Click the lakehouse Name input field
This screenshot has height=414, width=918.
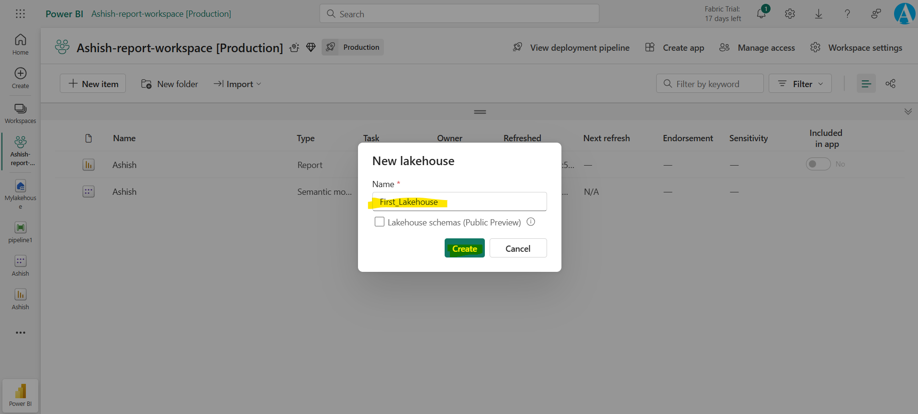tap(459, 201)
